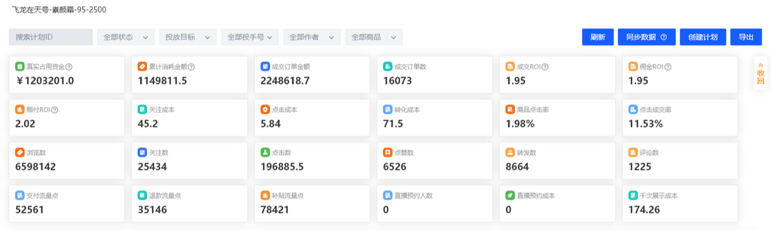Viewport: 772px width, 230px height.
Task: Click the 转发数 orange icon
Action: [510, 152]
